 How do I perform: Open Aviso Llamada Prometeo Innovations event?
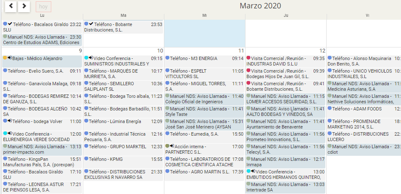click(285, 137)
